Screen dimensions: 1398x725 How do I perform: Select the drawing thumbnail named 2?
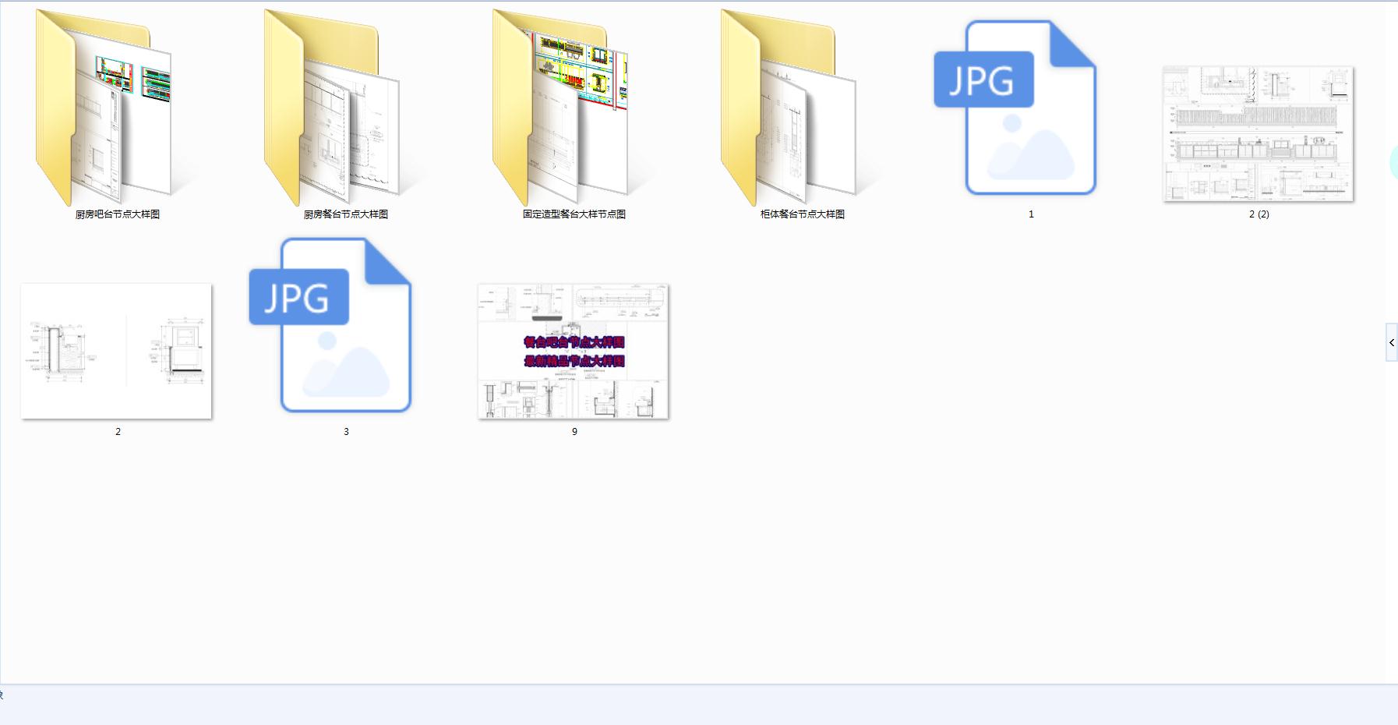116,351
